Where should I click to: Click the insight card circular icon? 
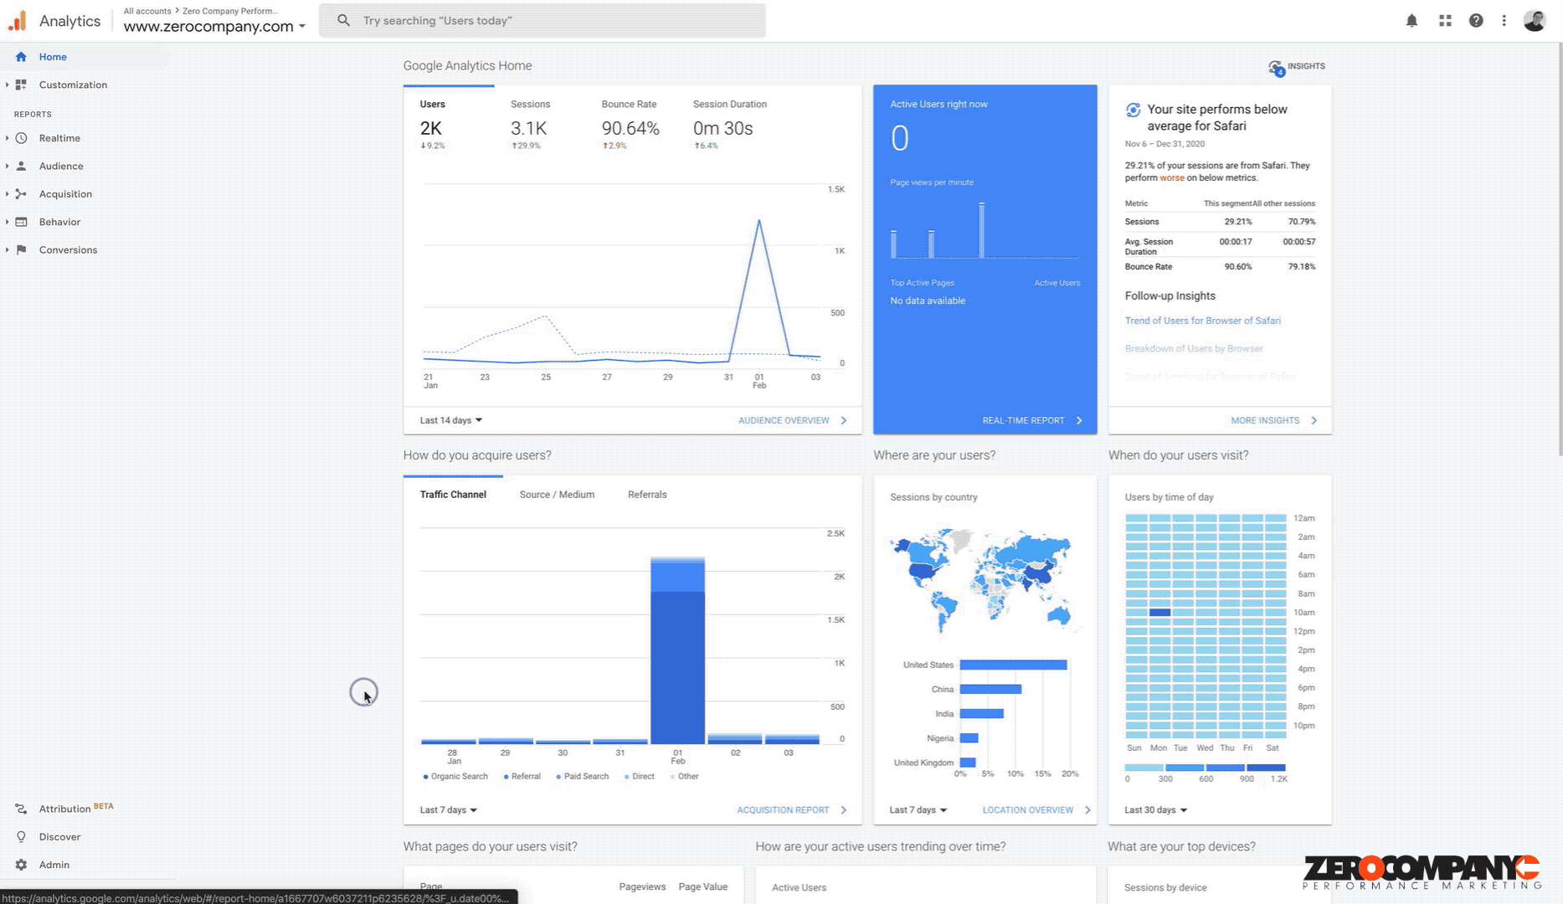(1133, 110)
